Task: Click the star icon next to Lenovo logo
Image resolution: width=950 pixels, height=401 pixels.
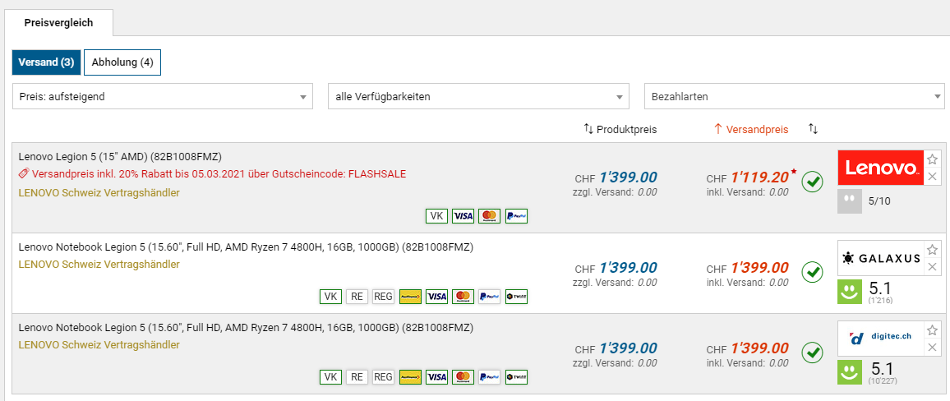Action: (x=933, y=159)
